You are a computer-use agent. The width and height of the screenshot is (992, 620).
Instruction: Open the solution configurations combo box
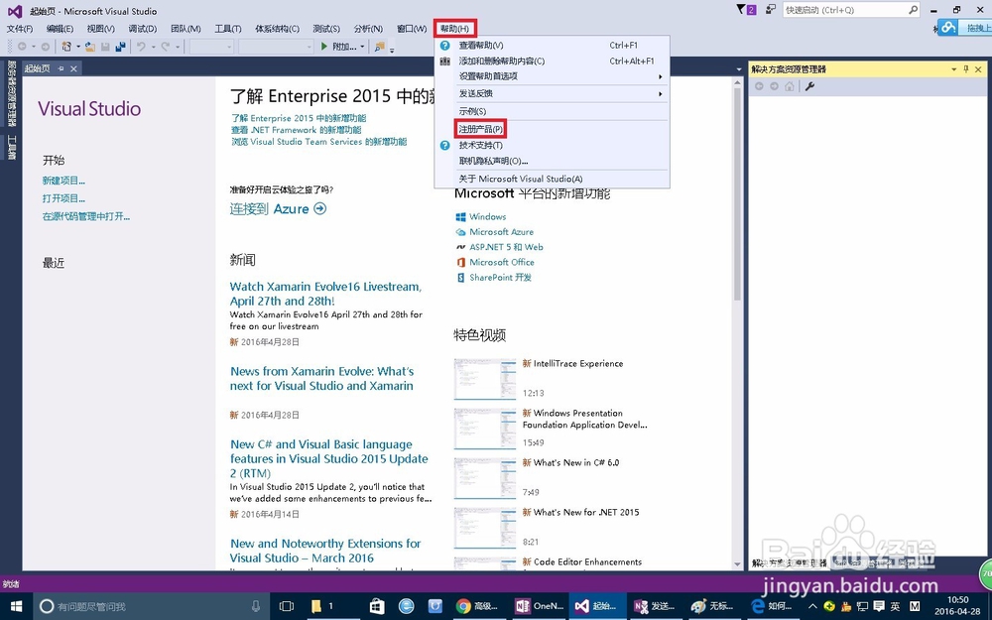click(211, 47)
